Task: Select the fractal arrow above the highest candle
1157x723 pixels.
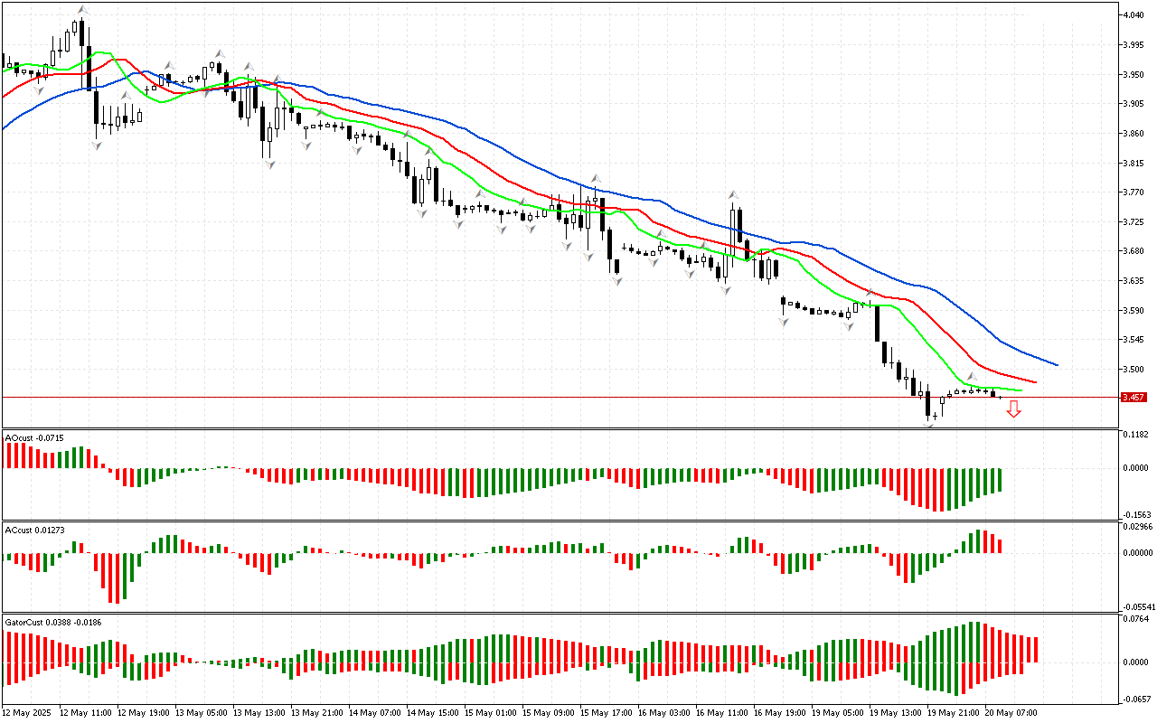Action: point(82,10)
